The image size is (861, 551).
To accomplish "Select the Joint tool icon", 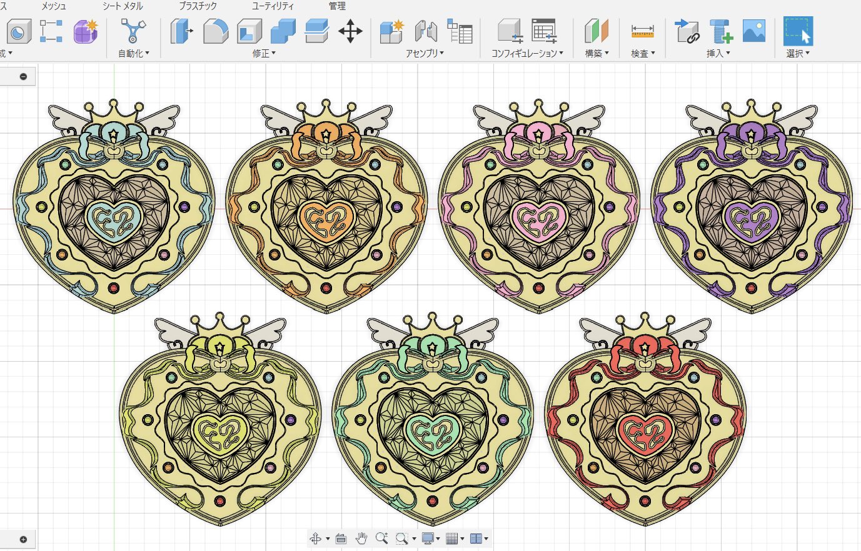I will pos(426,31).
